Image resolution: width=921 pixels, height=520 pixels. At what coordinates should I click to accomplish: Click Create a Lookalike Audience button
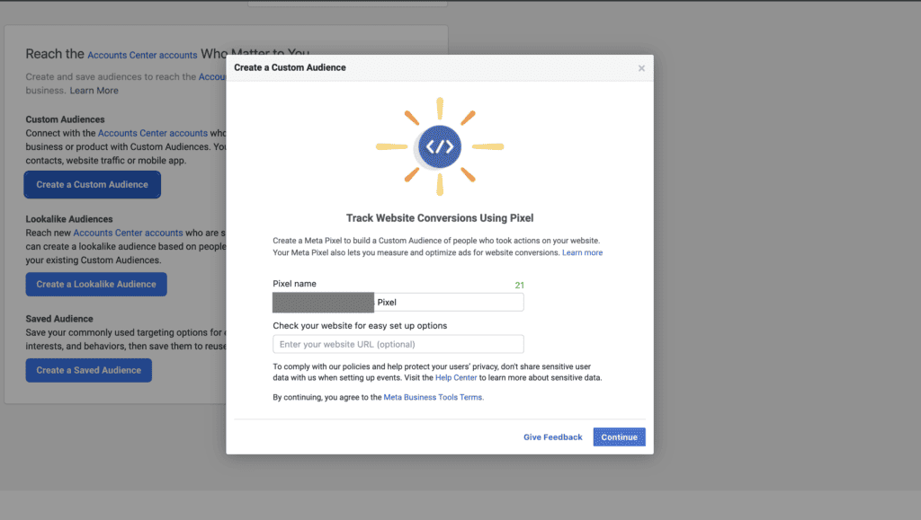pyautogui.click(x=96, y=285)
